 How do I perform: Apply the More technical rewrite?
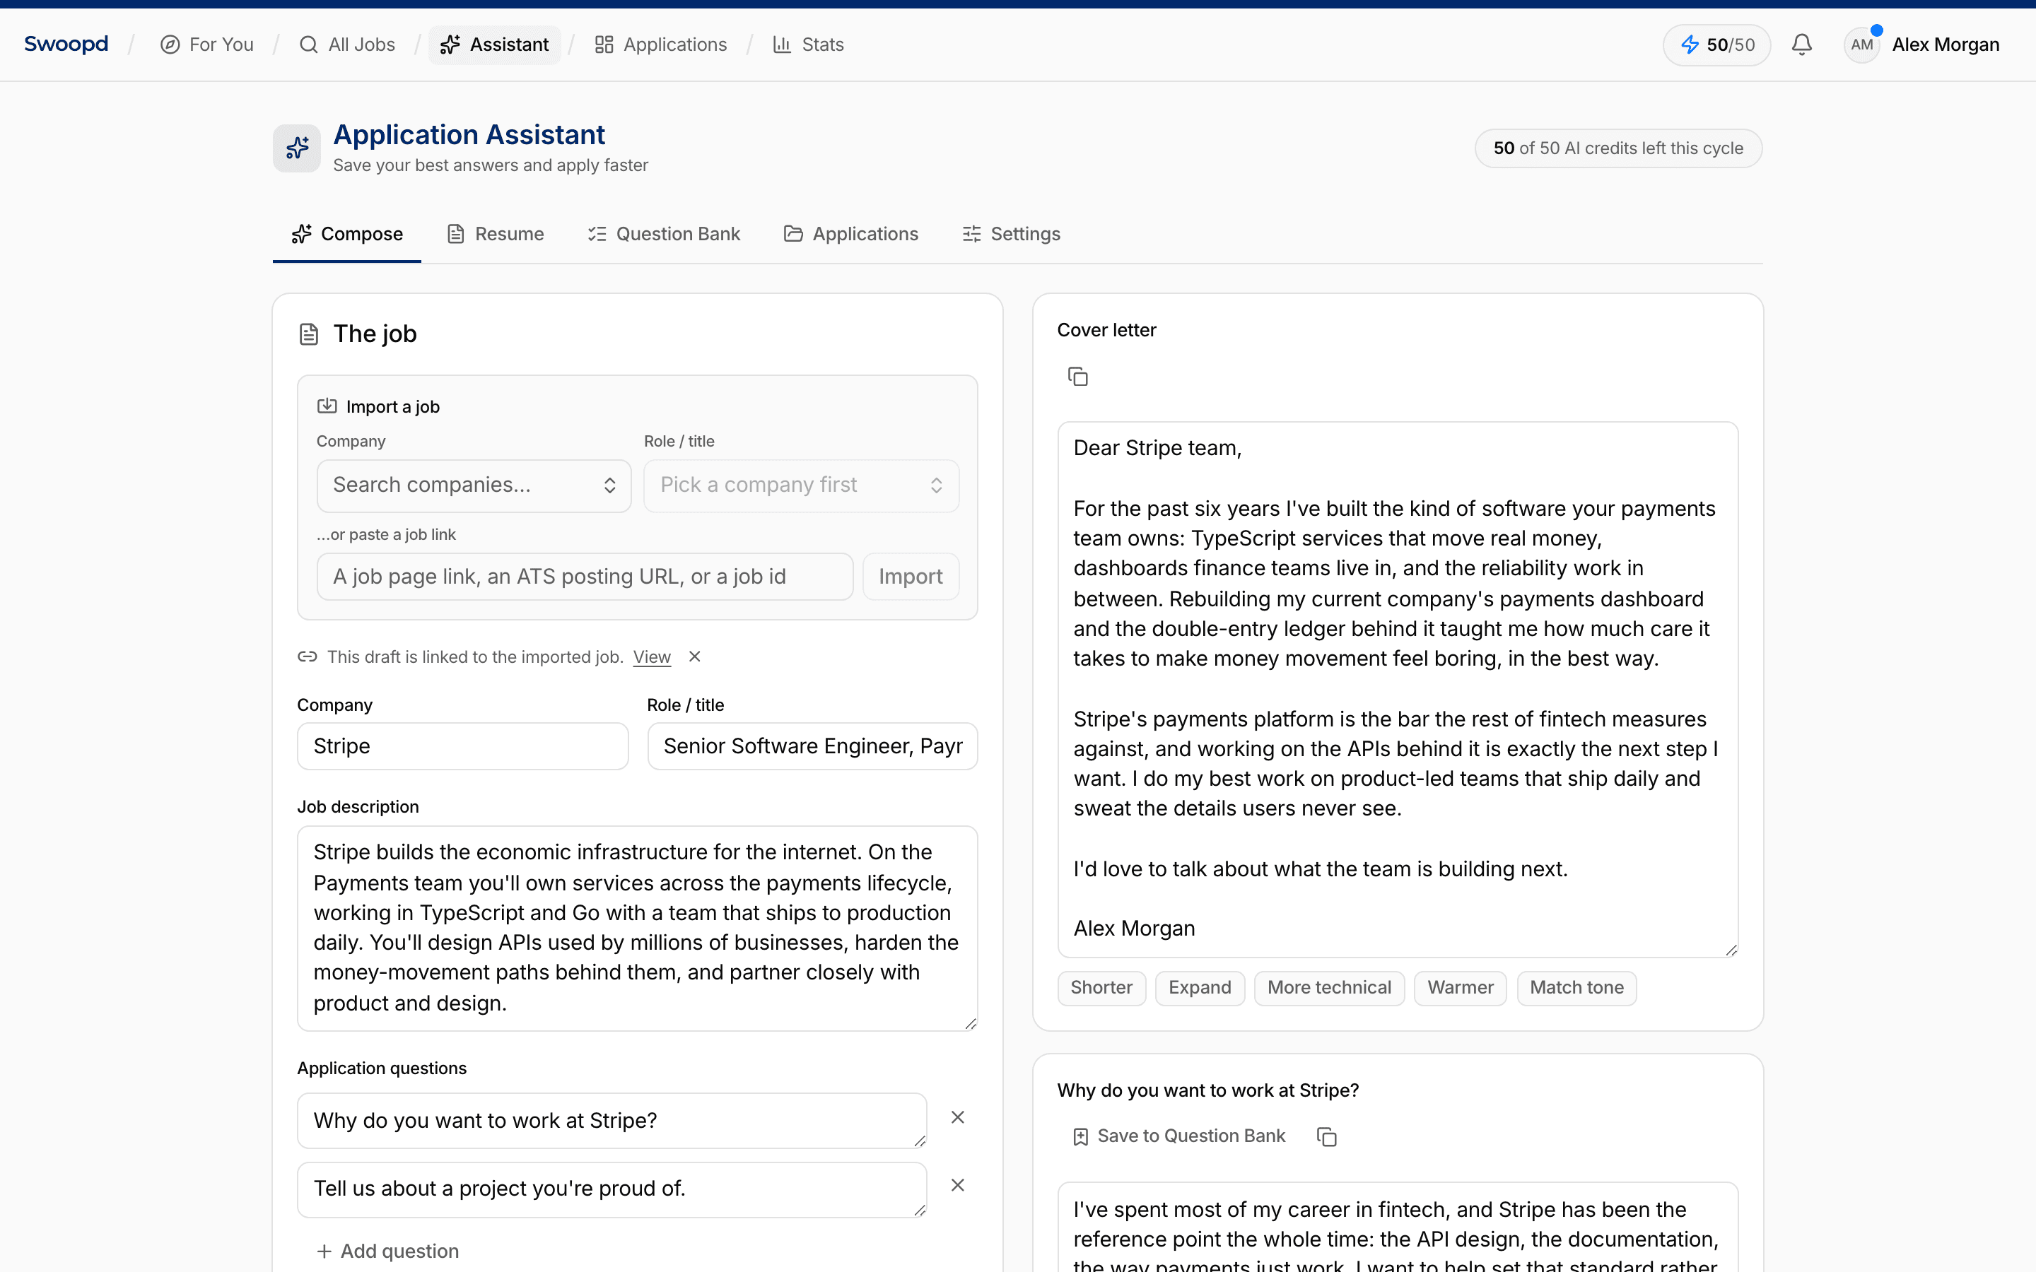tap(1328, 988)
